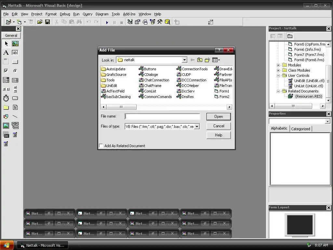Select the Timer tool in toolbox
Viewport: 333px width, 250px height.
point(6,98)
